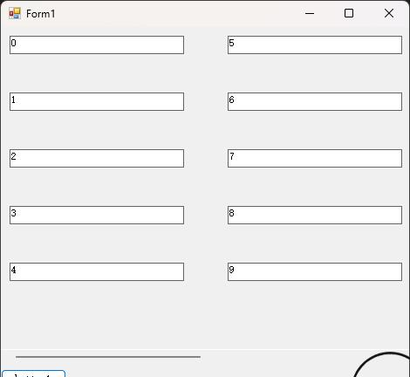
Task: Select the text box containing 2
Action: (x=97, y=159)
